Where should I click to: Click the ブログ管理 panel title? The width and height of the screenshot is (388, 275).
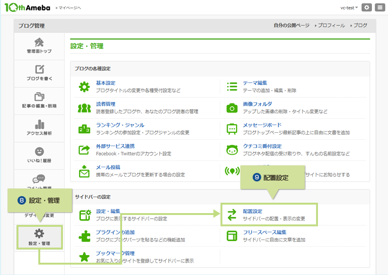point(31,26)
